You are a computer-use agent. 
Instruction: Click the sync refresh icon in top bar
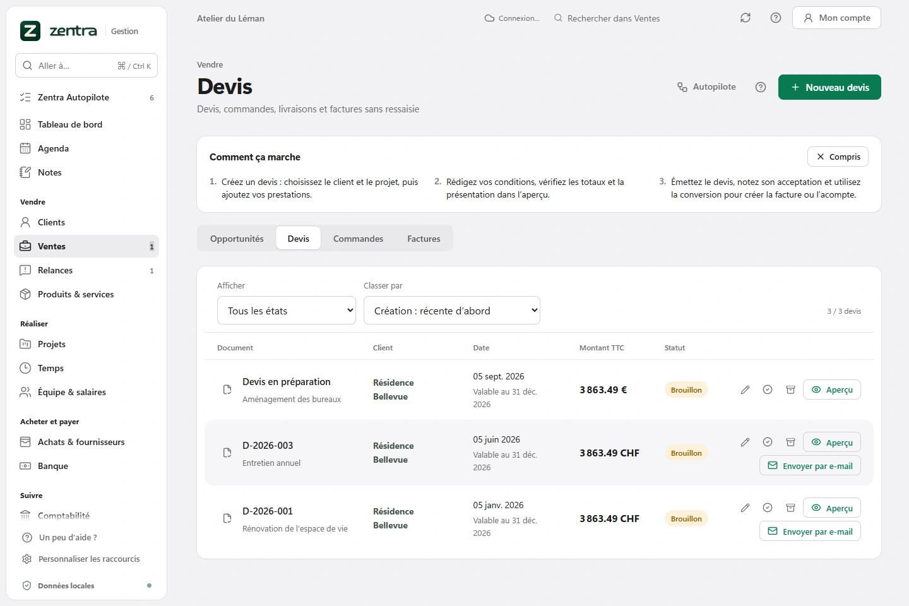[746, 18]
